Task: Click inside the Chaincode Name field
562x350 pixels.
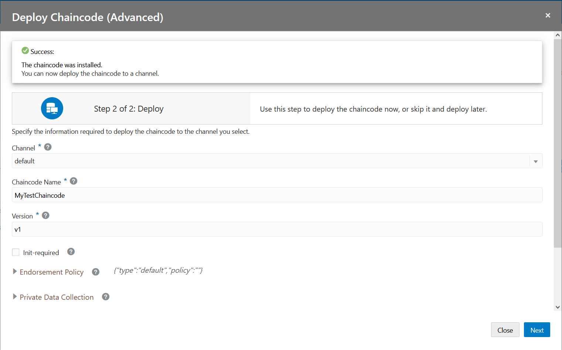Action: [148, 195]
